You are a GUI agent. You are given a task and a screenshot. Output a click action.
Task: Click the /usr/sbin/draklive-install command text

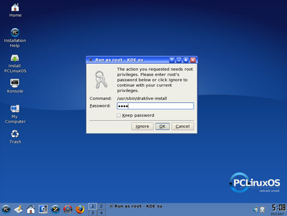[142, 98]
